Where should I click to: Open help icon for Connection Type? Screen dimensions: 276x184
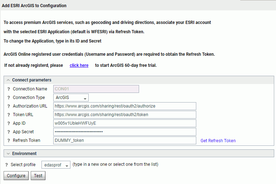pos(9,98)
